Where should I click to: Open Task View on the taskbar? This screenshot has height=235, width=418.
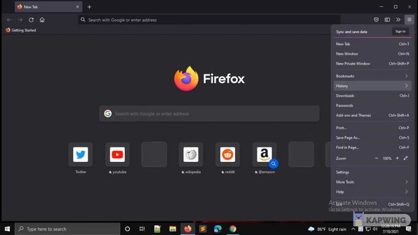[x=142, y=229]
